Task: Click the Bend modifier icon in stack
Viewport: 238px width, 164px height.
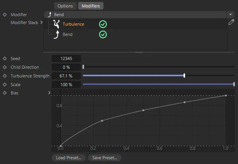Action: (x=56, y=35)
